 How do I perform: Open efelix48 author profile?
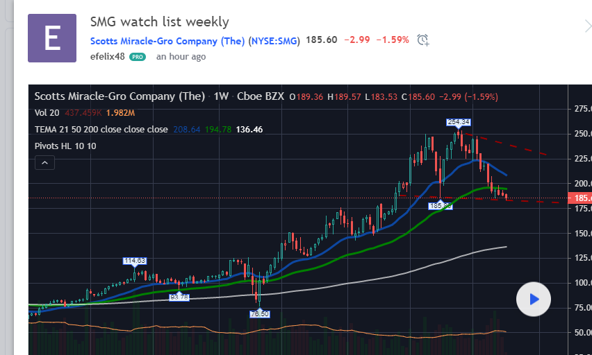click(x=107, y=57)
